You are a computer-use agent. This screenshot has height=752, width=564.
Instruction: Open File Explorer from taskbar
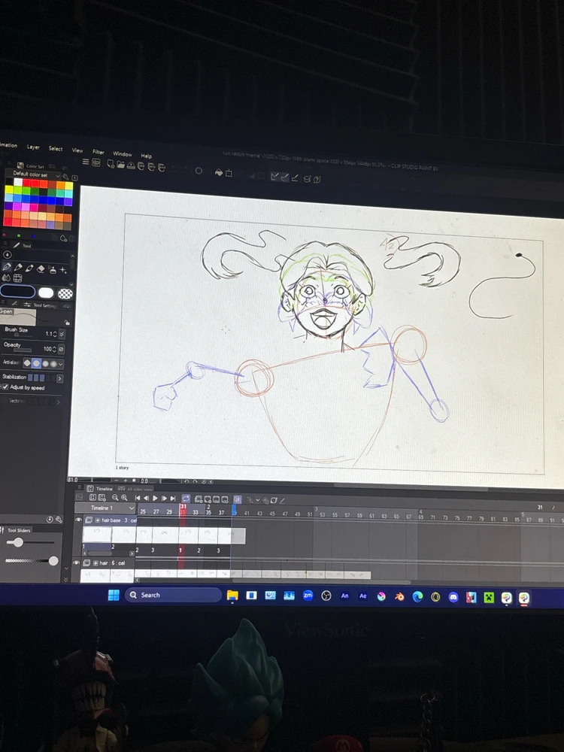coord(232,596)
